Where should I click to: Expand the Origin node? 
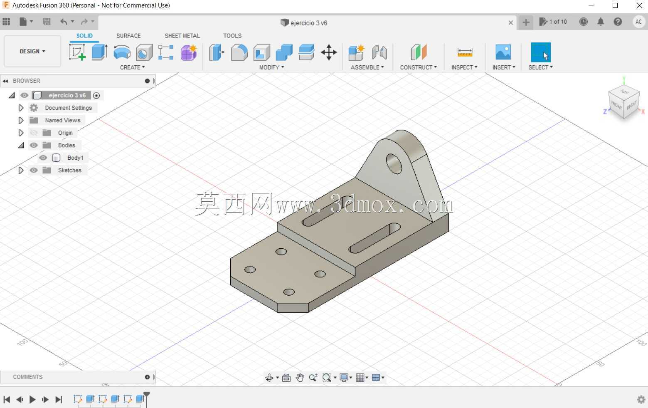point(21,133)
